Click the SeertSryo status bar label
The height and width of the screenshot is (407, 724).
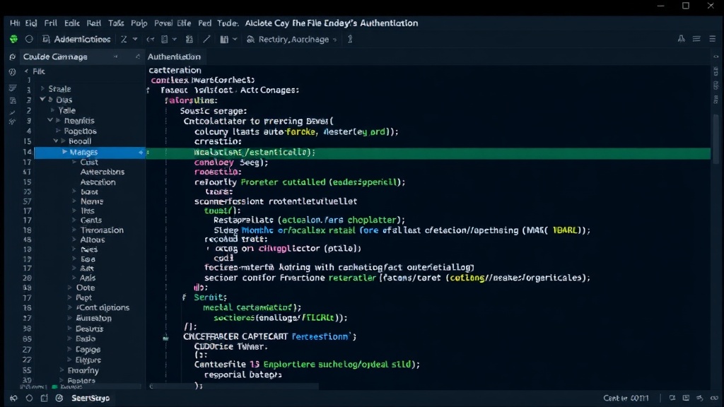pyautogui.click(x=90, y=398)
